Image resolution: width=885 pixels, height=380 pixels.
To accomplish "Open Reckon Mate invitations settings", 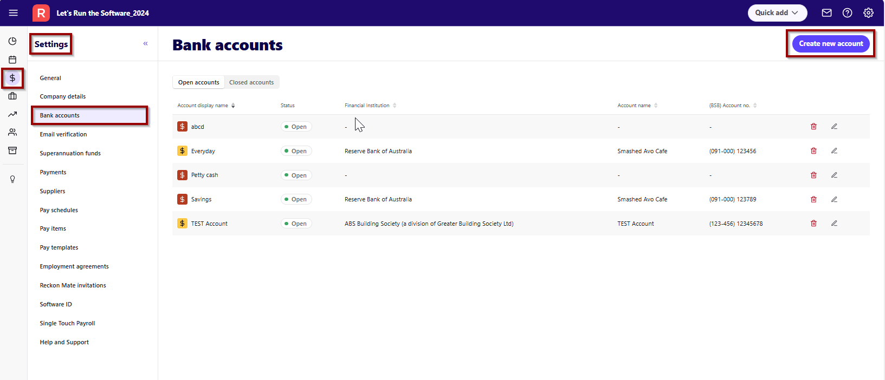I will 73,285.
